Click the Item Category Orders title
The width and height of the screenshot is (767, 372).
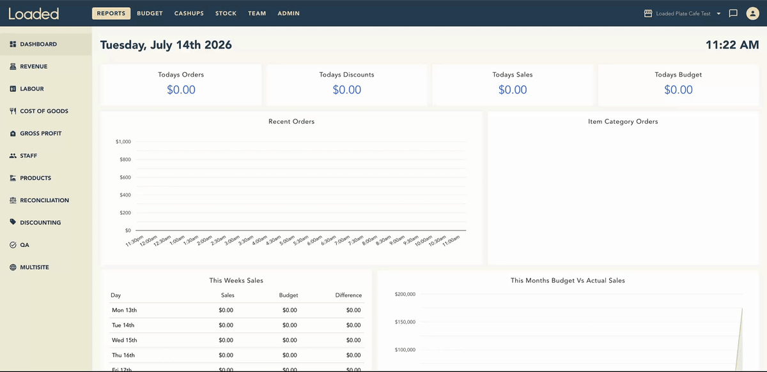pos(623,121)
